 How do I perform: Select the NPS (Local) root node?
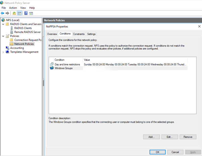click(13, 20)
